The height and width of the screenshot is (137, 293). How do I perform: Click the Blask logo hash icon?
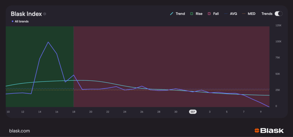(257, 131)
